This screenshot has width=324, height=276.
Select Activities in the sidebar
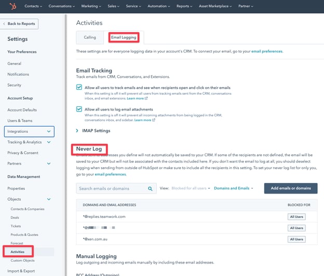click(18, 252)
